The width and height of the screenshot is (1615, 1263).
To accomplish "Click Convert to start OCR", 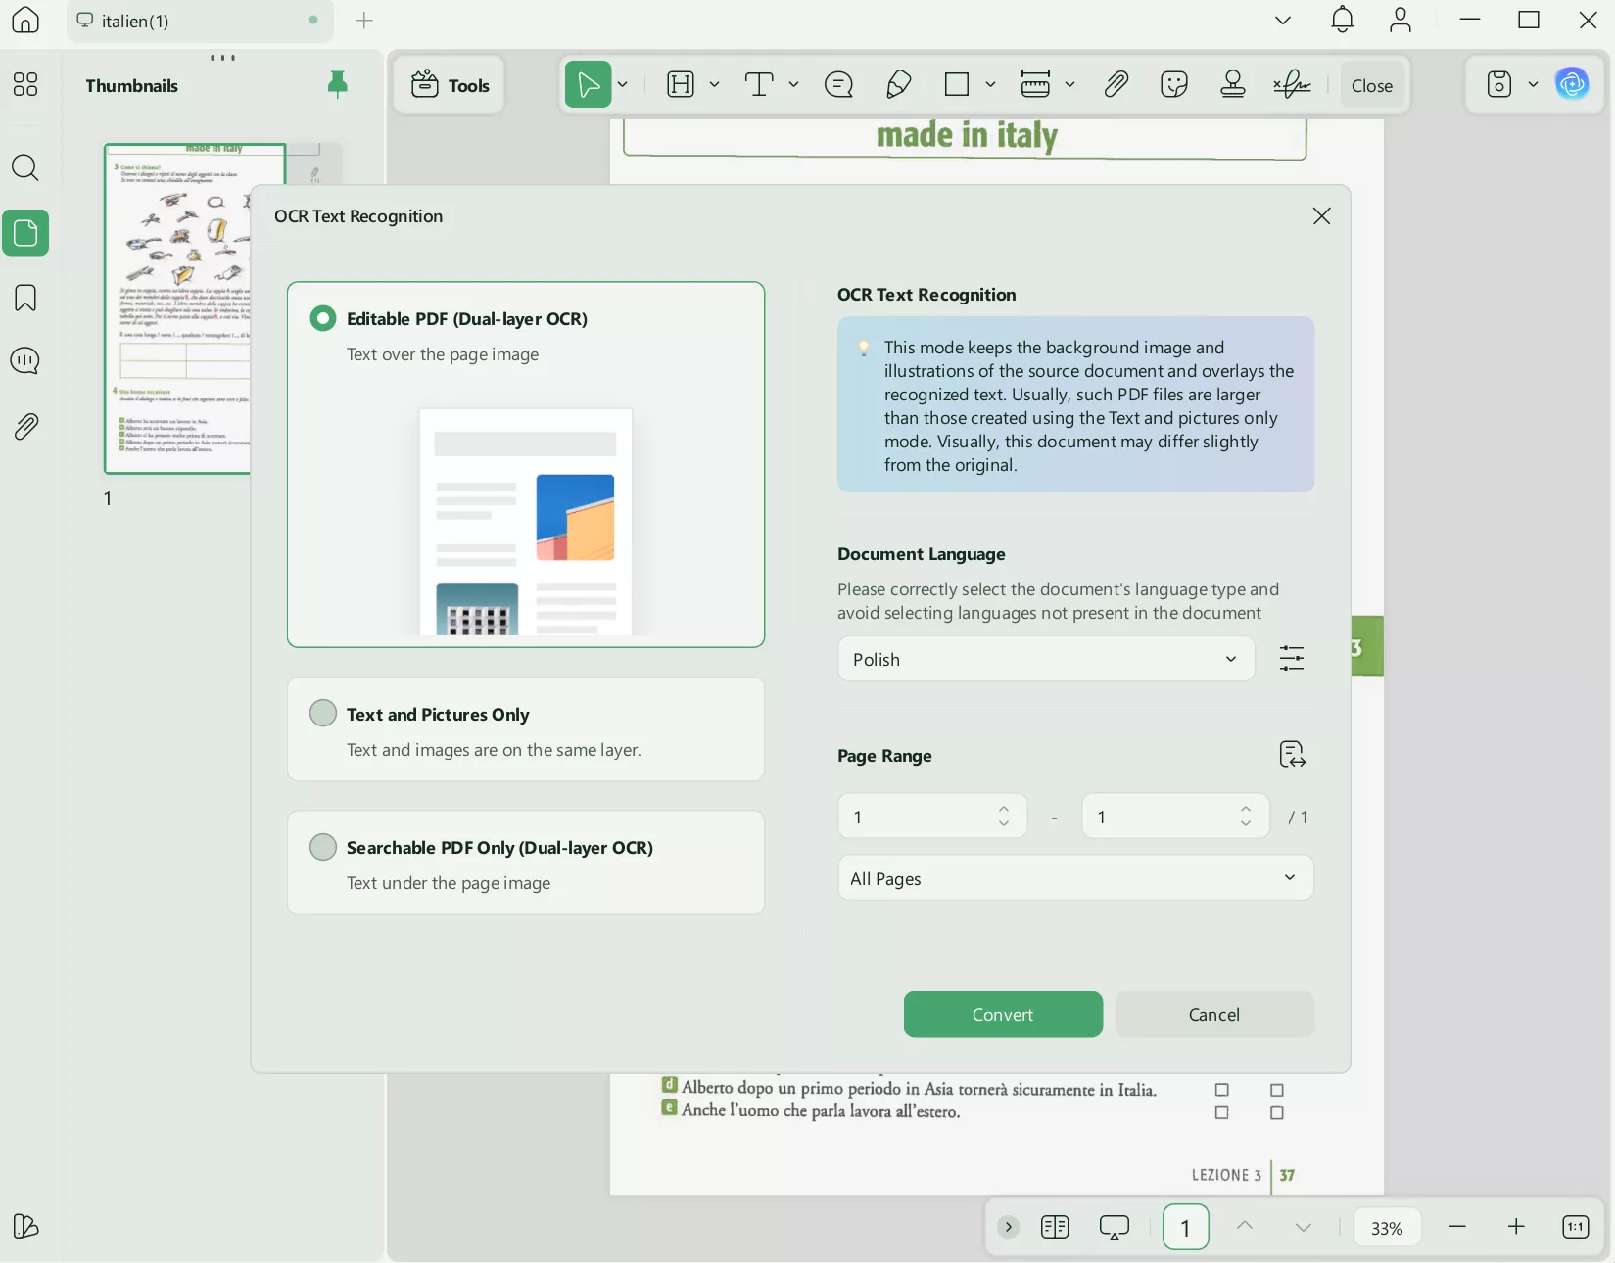I will (1003, 1014).
